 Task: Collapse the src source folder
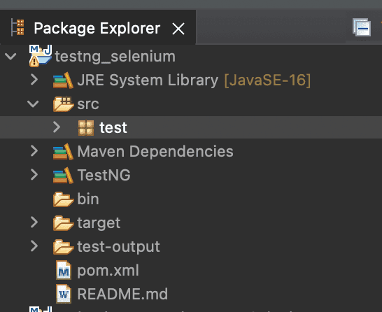tap(33, 104)
